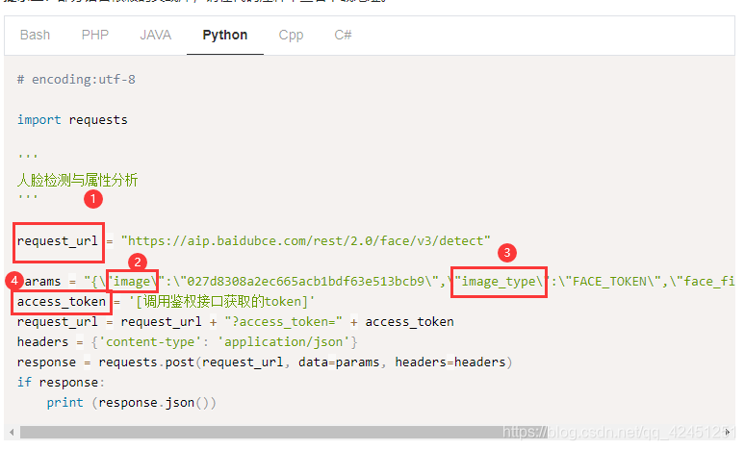Click the green comment 人脸检测与属性分析
The height and width of the screenshot is (450, 745).
click(77, 180)
